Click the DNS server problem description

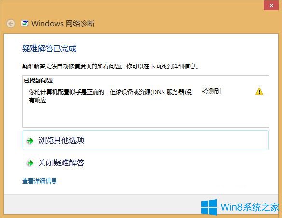[x=110, y=96]
